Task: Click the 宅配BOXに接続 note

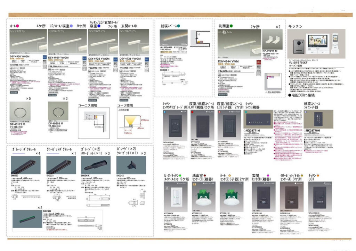Action: [x=301, y=95]
